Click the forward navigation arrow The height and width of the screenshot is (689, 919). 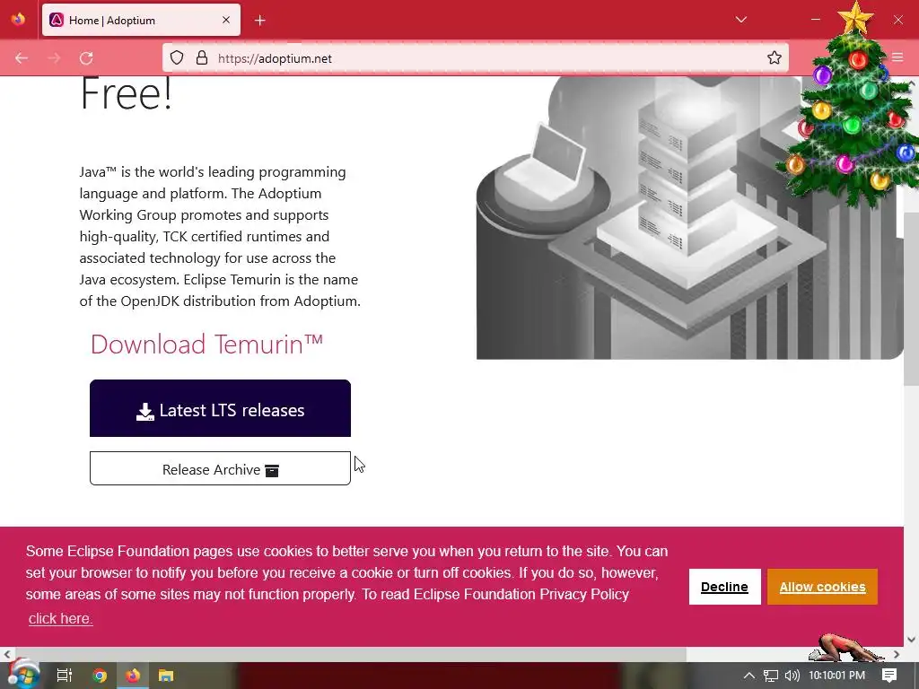click(x=54, y=58)
